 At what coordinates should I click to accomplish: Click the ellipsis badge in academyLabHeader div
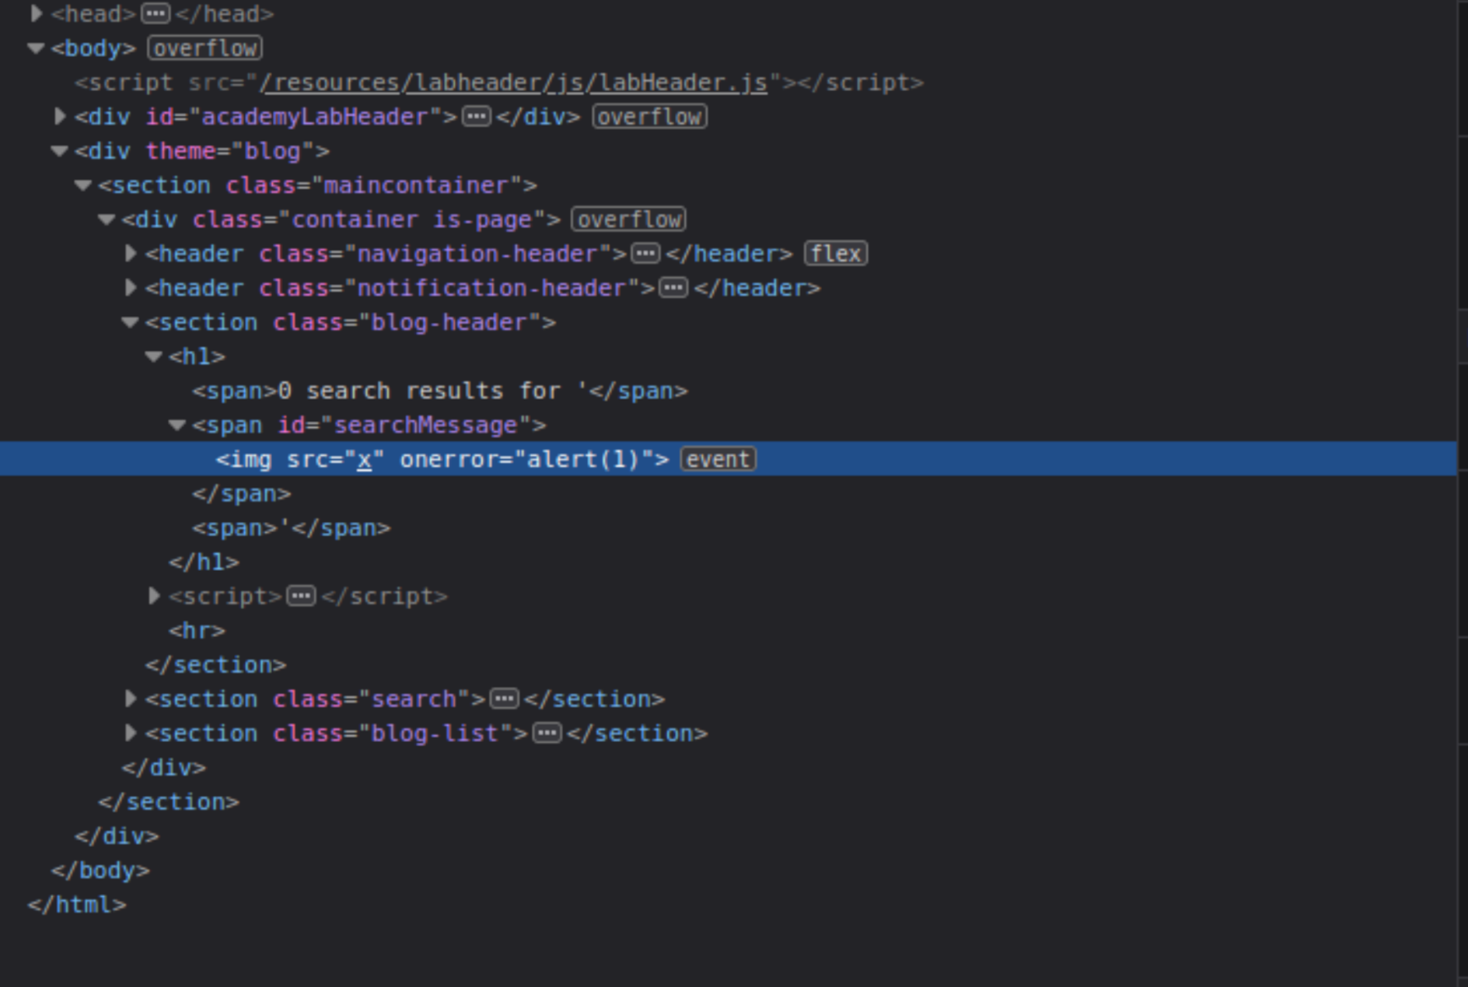(x=476, y=117)
